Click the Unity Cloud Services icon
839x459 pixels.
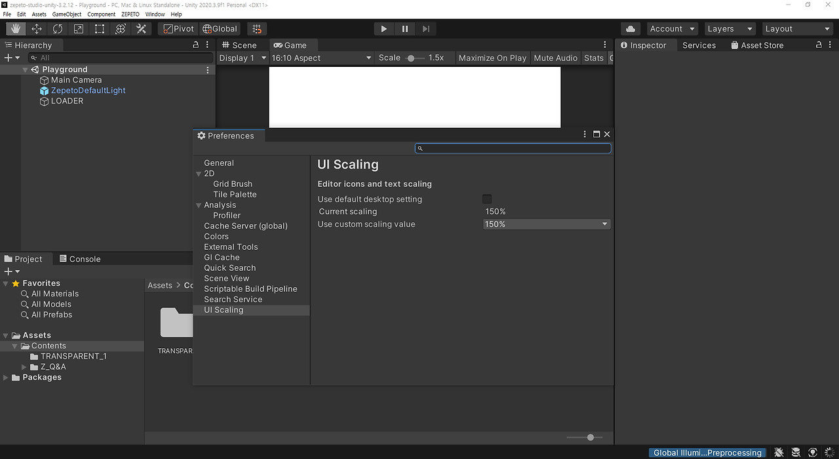click(x=630, y=28)
